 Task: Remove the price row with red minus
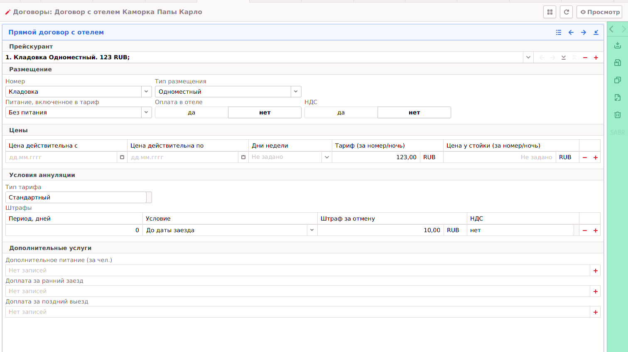[x=585, y=158]
